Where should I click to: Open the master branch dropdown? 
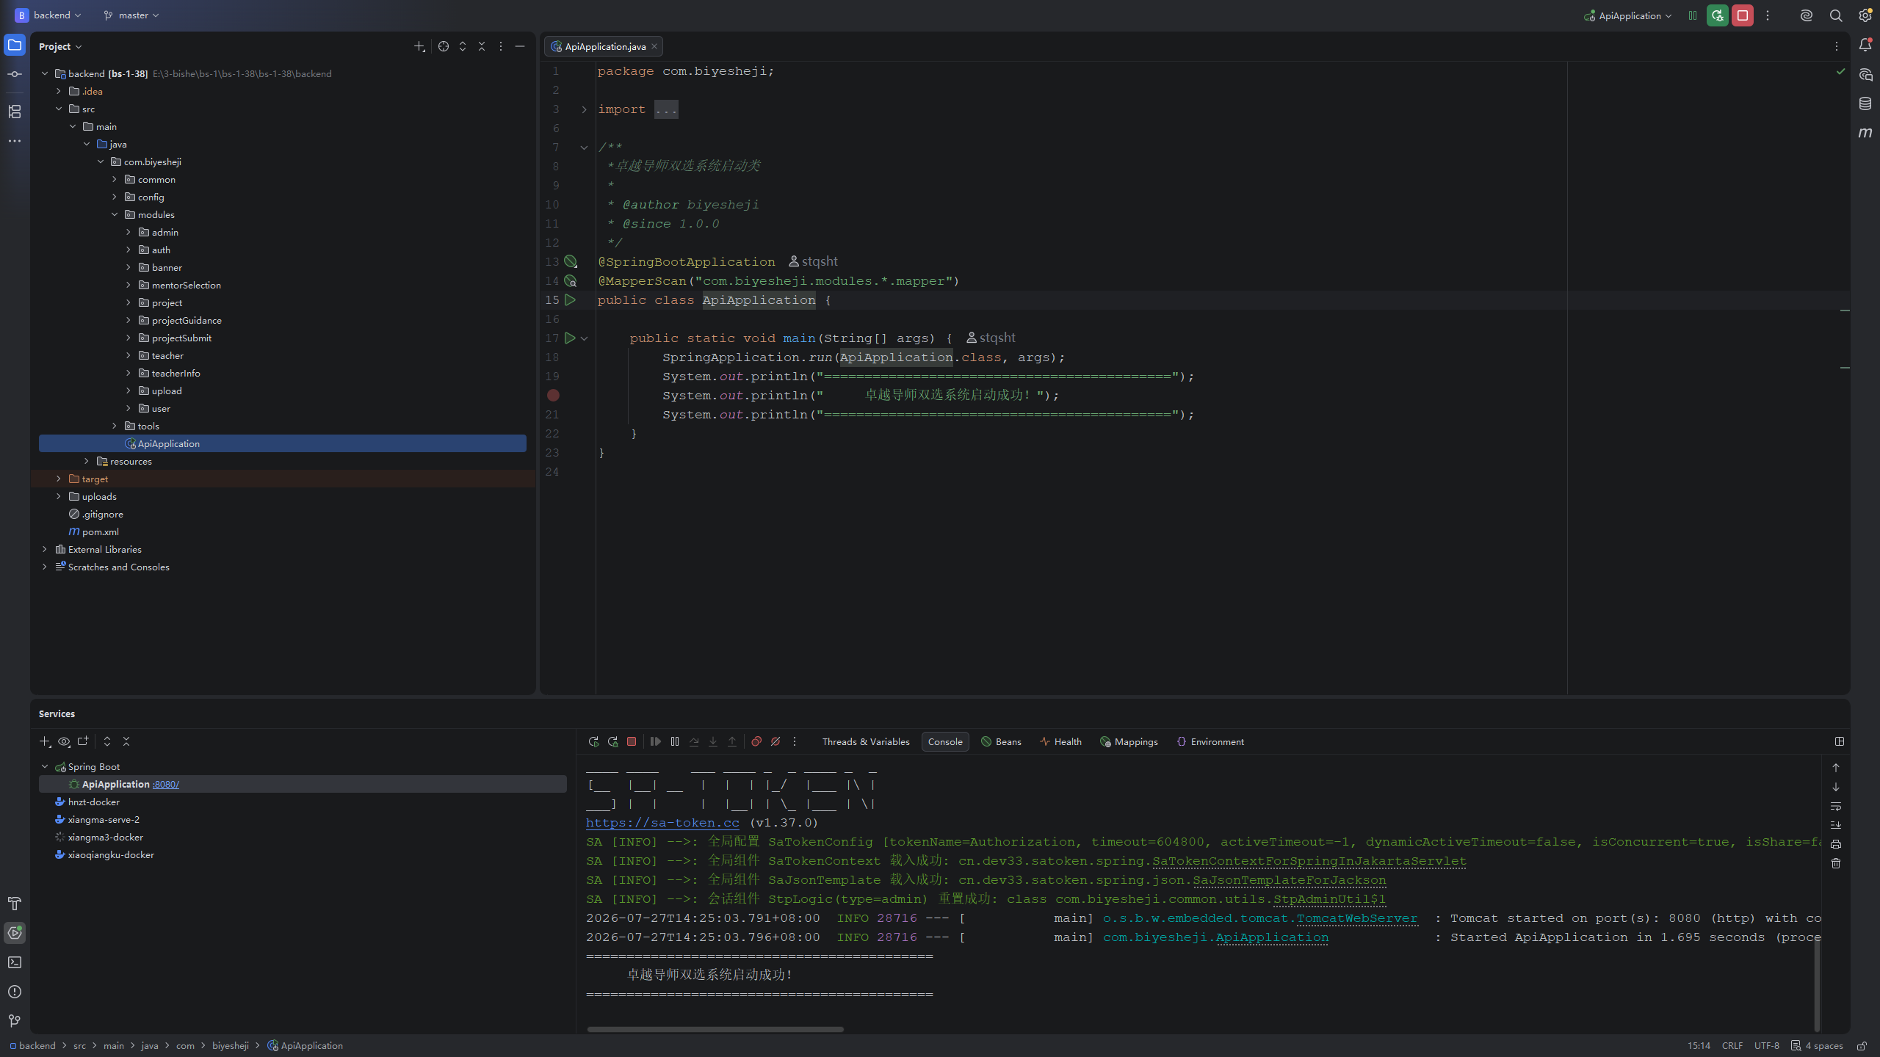pos(131,15)
